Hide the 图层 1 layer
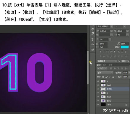The height and width of the screenshot is (114, 130). point(98,101)
